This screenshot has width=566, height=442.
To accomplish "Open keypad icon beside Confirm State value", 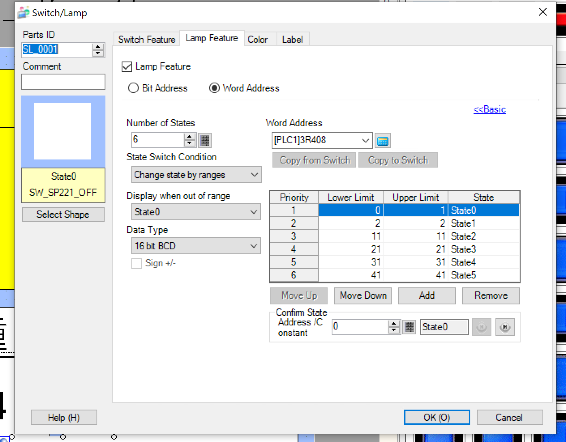I will 409,327.
